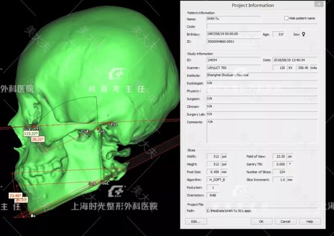Click into the empty Code field
334x236 pixels.
coord(262,26)
